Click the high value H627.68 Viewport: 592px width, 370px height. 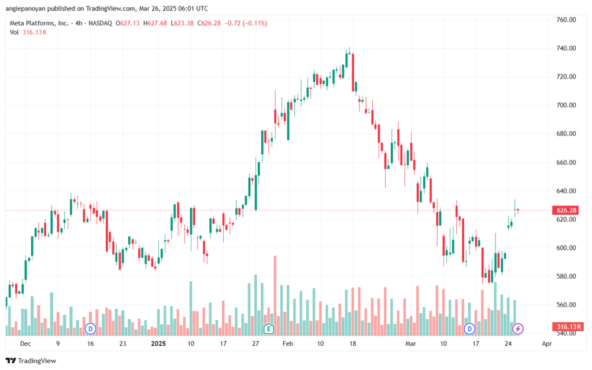[x=155, y=23]
